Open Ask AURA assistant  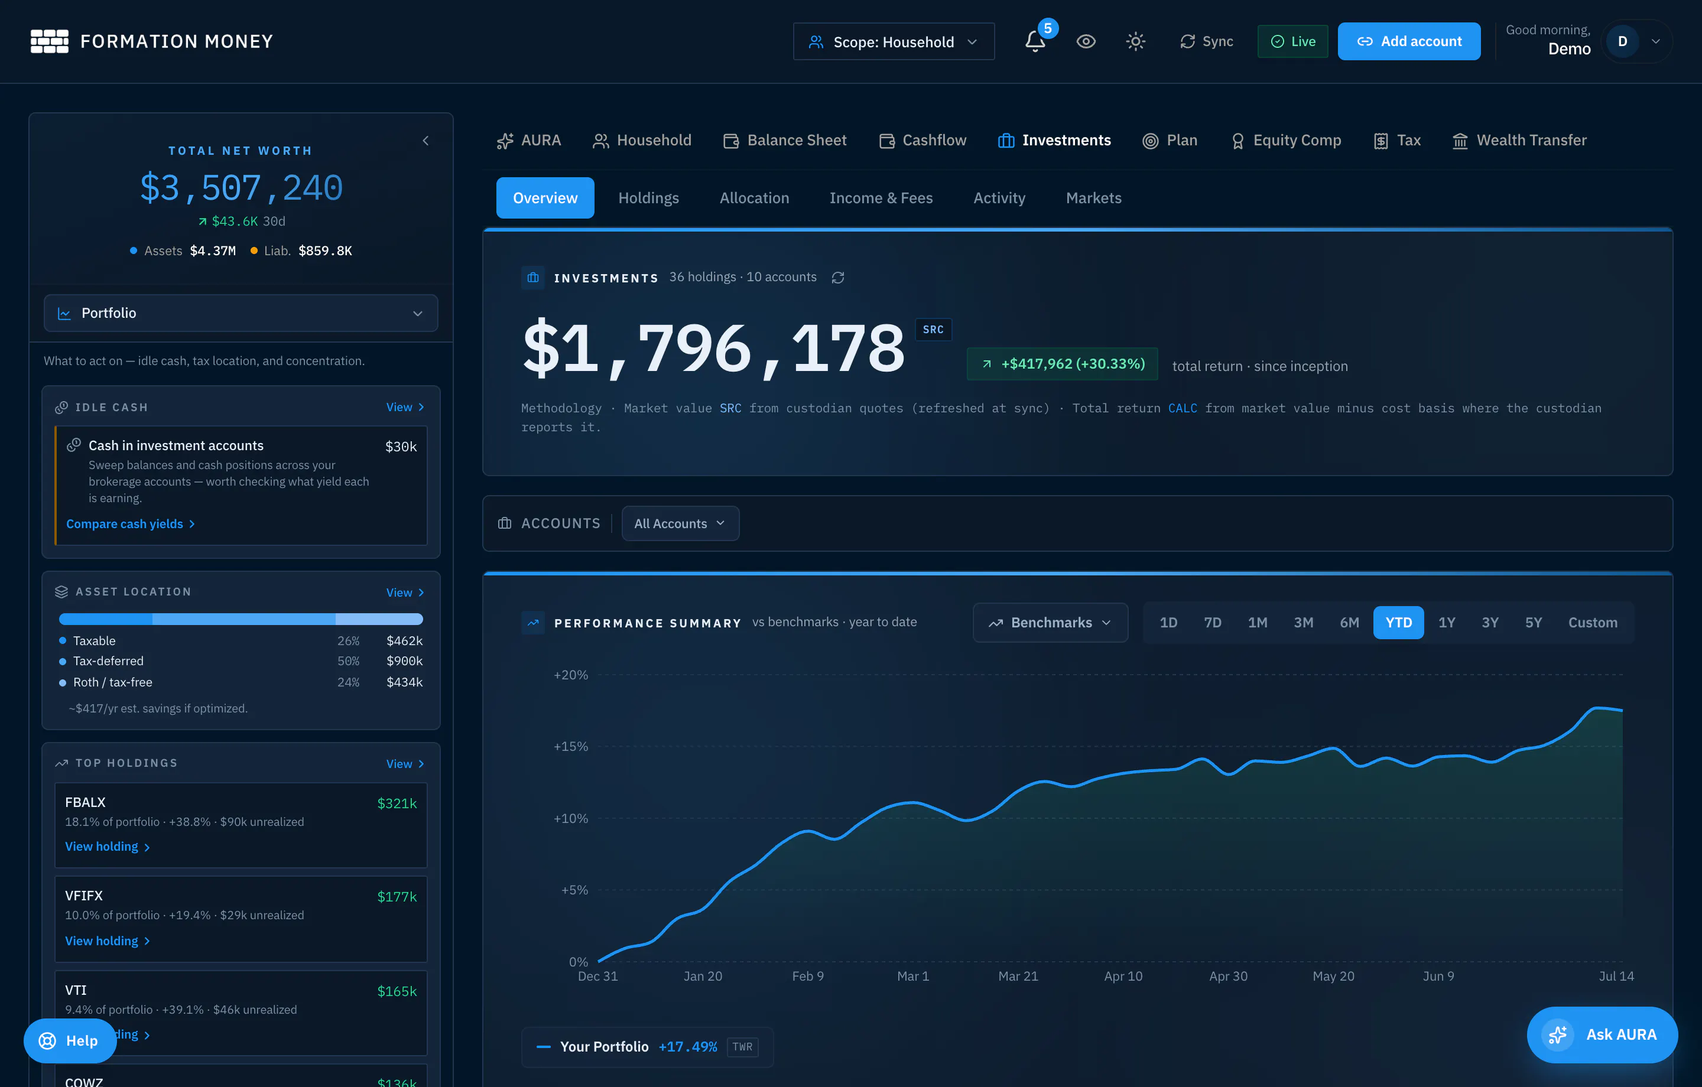tap(1602, 1034)
